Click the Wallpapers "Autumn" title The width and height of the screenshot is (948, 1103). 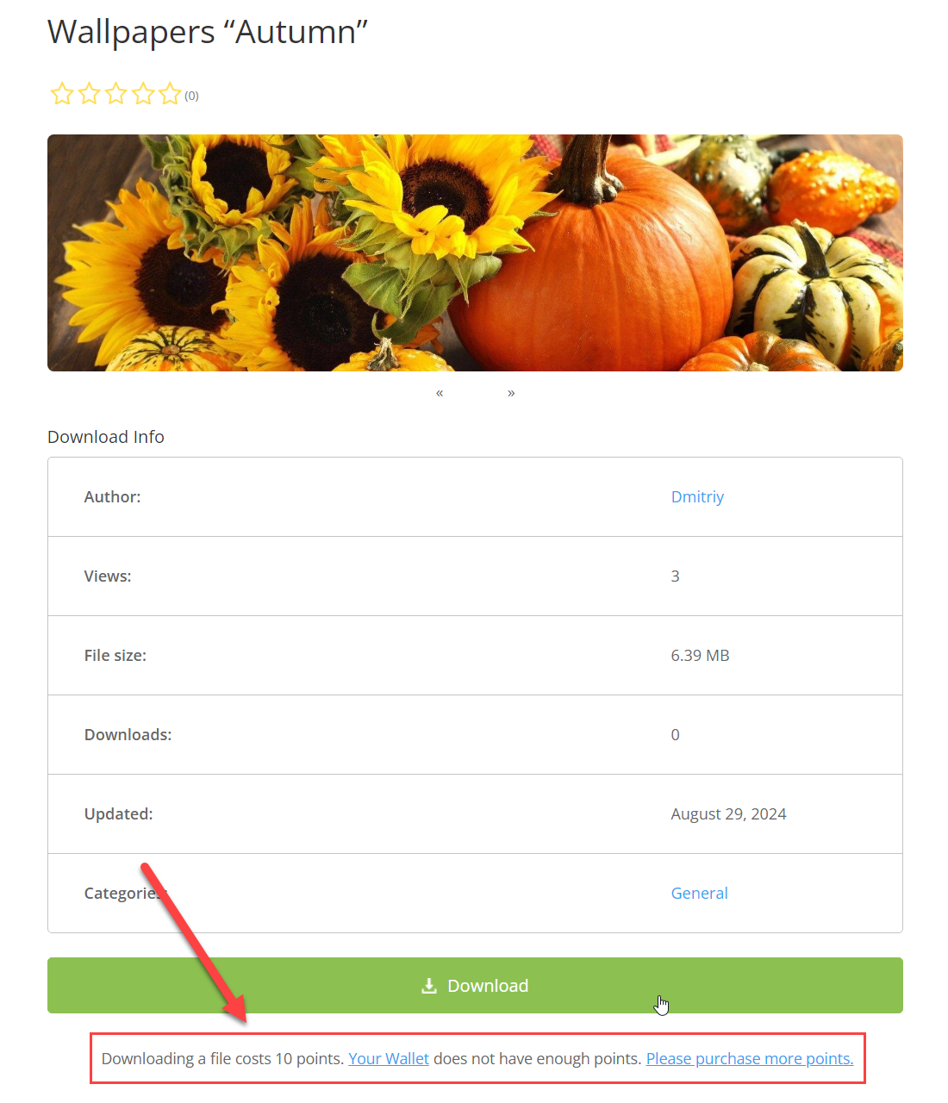coord(208,32)
